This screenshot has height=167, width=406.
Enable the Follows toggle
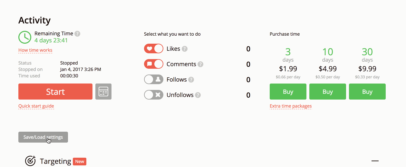click(154, 80)
